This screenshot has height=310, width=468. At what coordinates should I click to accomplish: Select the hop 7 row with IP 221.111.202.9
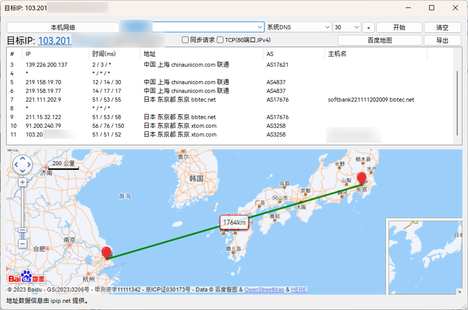(x=43, y=100)
